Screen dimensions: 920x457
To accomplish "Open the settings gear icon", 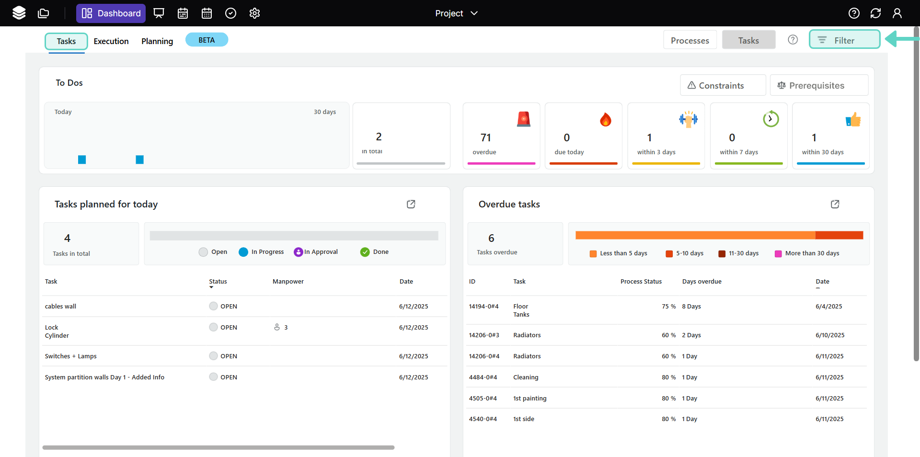I will [x=254, y=13].
